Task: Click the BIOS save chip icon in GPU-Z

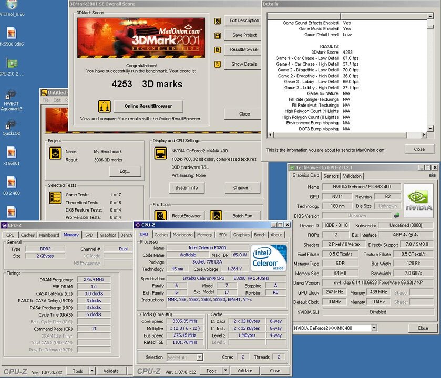Action: [x=396, y=215]
